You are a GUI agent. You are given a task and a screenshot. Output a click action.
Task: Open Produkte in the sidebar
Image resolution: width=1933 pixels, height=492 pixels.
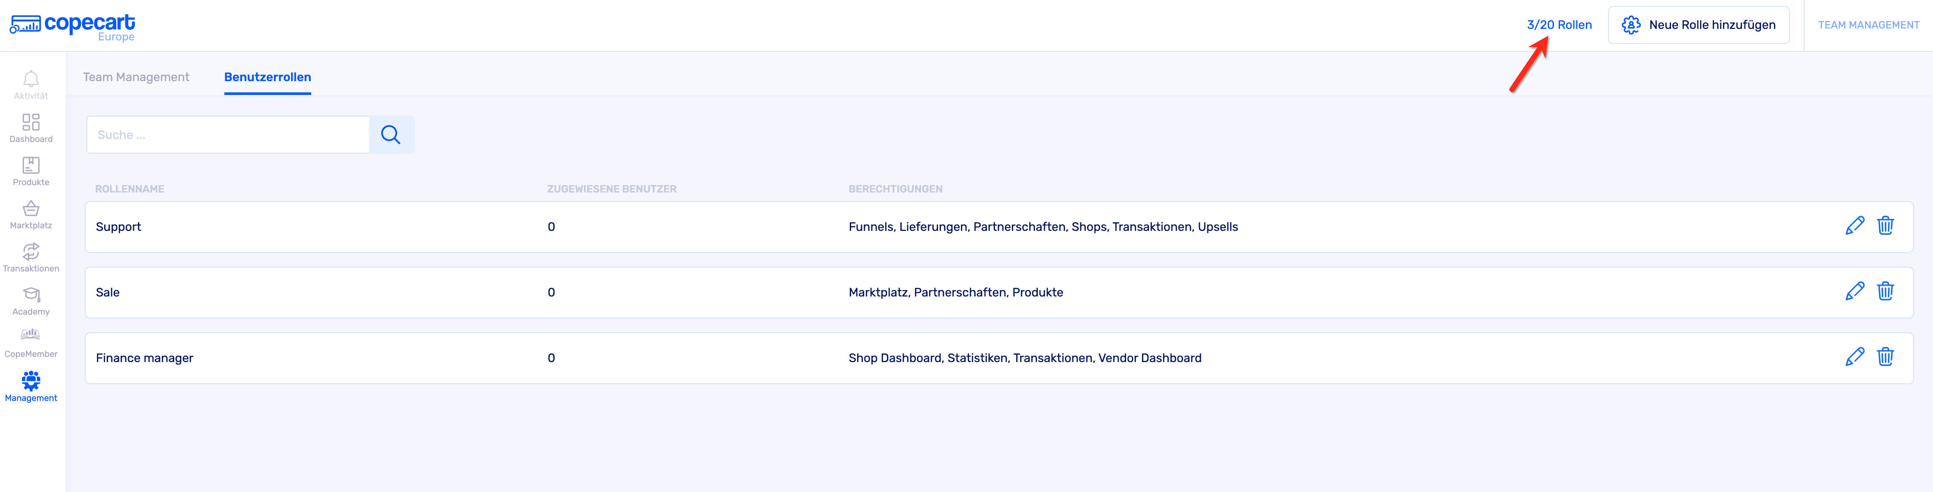pos(31,165)
